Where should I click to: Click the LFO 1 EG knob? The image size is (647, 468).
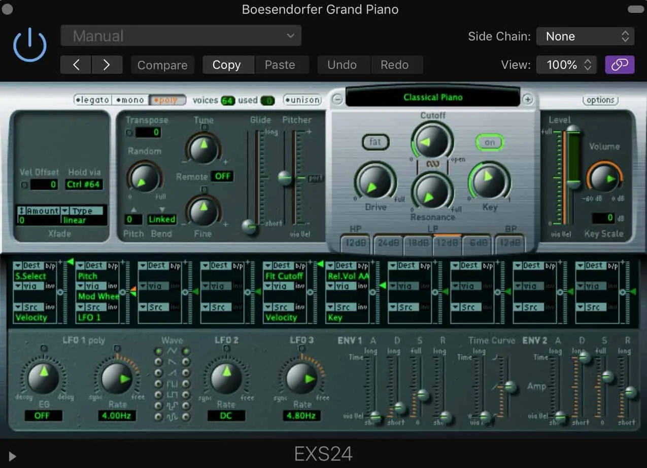(43, 378)
